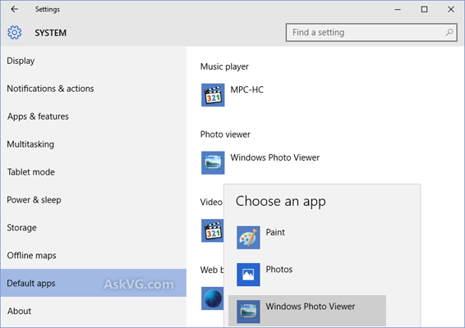
Task: Click the Paint palette icon
Action: pos(248,238)
